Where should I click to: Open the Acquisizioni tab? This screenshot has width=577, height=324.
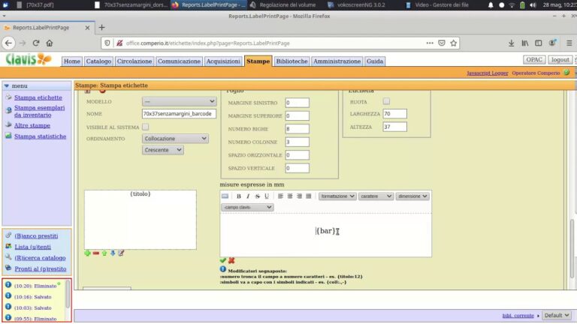pyautogui.click(x=223, y=61)
